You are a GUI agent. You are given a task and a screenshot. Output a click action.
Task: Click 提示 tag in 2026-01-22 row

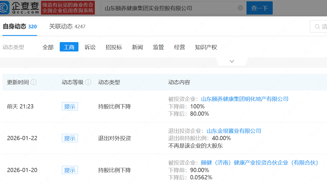click(70, 138)
